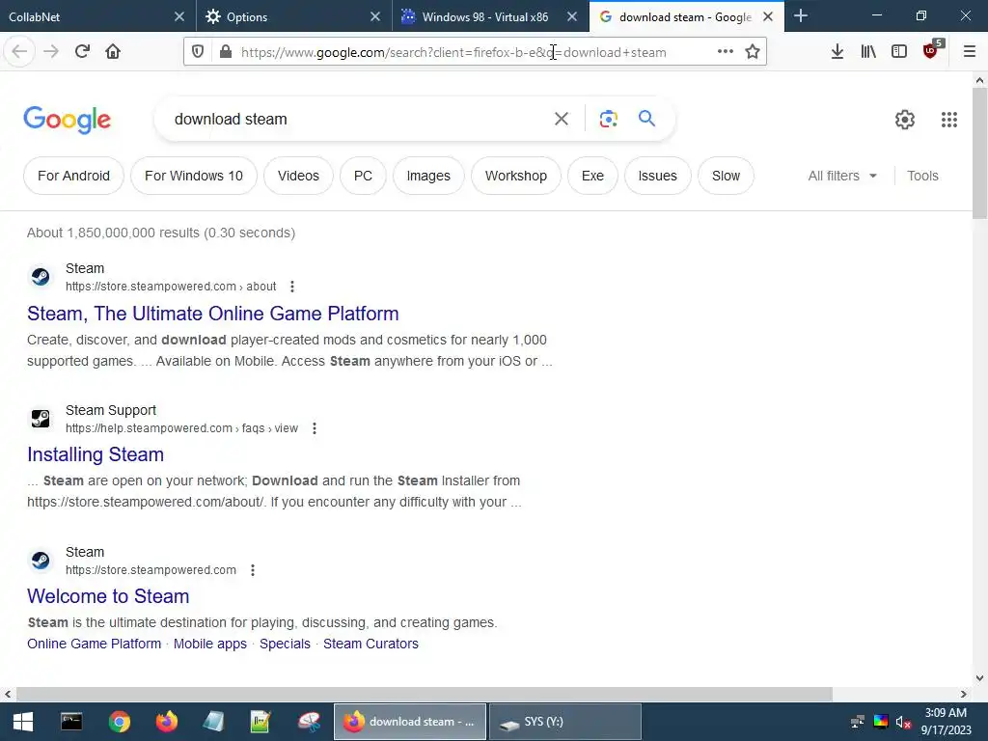This screenshot has height=741, width=988.
Task: Expand the All filters dropdown
Action: tap(842, 176)
